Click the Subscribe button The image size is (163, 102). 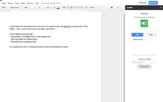coord(144,67)
